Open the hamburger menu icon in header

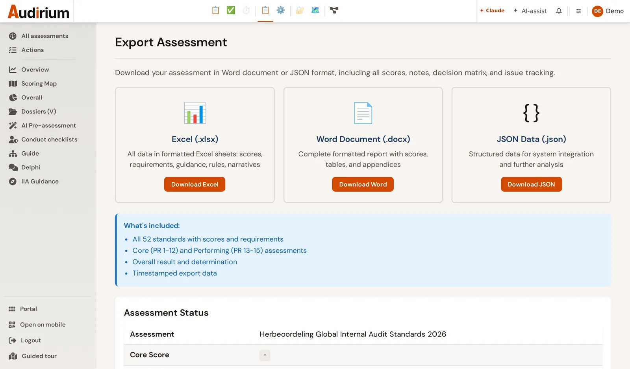click(x=578, y=11)
